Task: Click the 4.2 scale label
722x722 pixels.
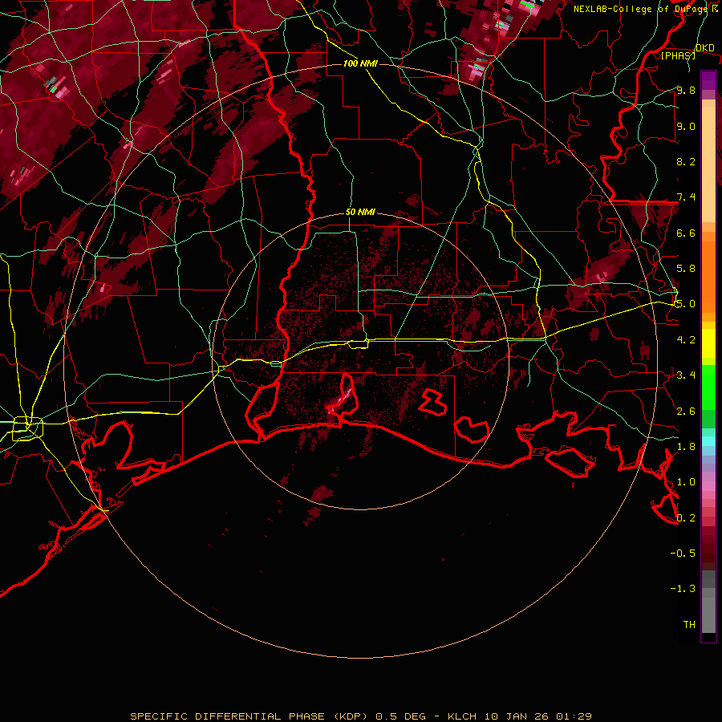Action: point(686,340)
